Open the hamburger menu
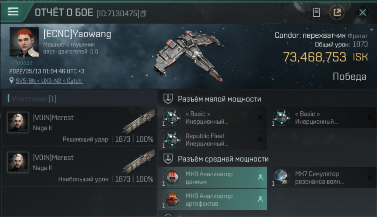377x217 pixels. pos(13,12)
